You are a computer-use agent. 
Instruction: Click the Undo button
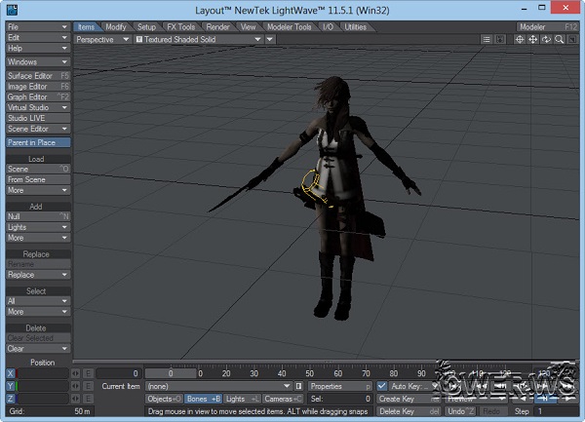[460, 411]
